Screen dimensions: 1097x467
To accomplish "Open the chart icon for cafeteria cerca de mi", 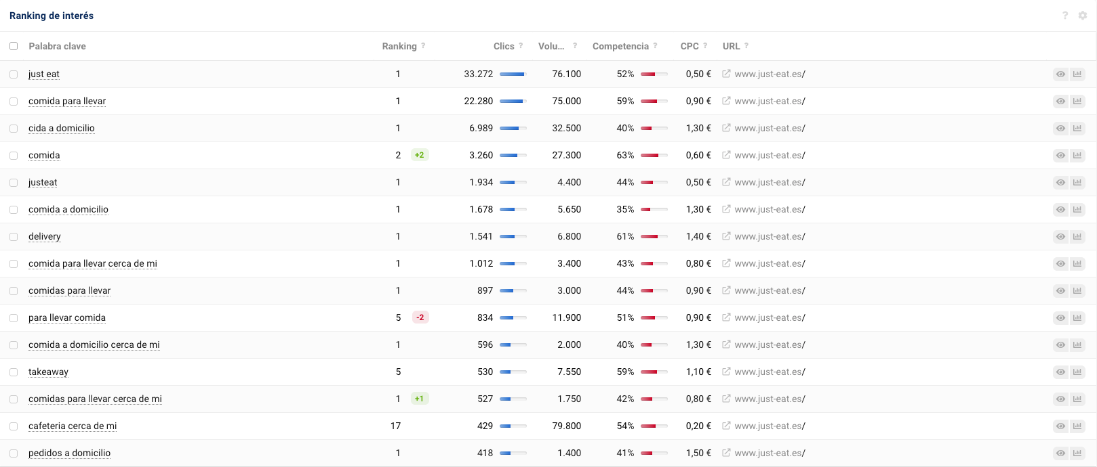I will 1077,426.
